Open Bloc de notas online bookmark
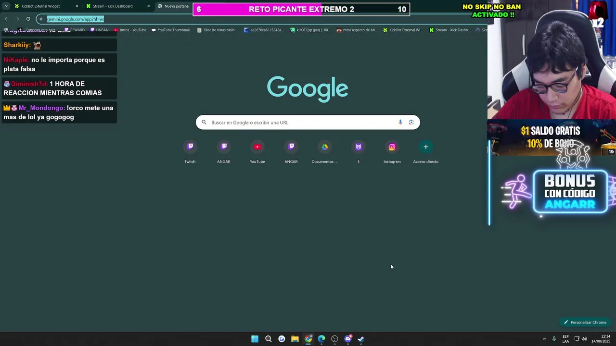This screenshot has width=616, height=346. point(218,30)
